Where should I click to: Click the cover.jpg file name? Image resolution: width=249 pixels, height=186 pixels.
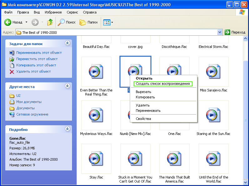click(x=135, y=47)
